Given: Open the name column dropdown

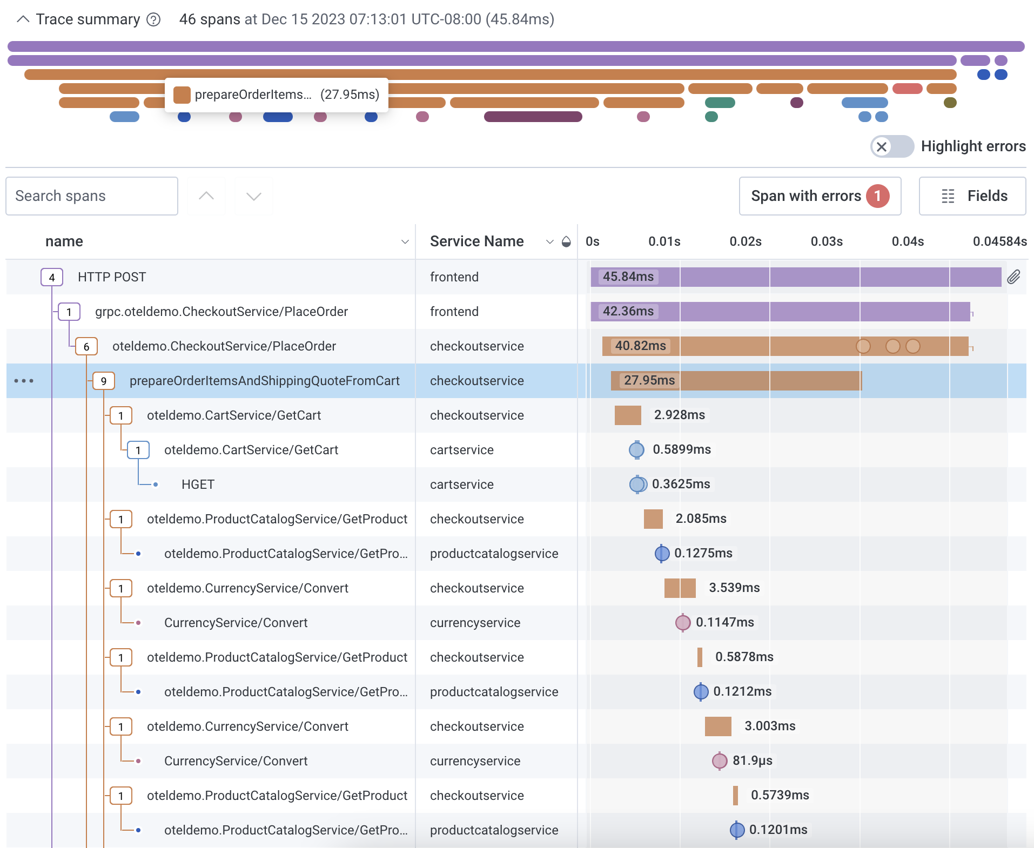Looking at the screenshot, I should [405, 242].
